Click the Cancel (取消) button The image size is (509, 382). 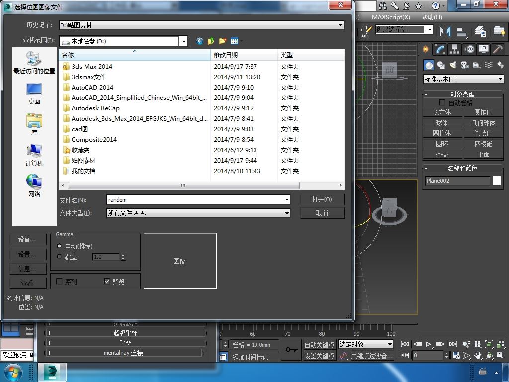[322, 213]
